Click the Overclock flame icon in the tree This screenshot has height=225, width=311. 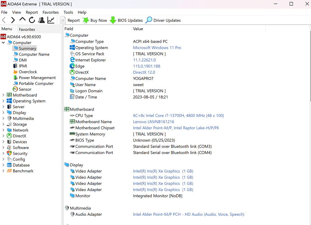15,72
